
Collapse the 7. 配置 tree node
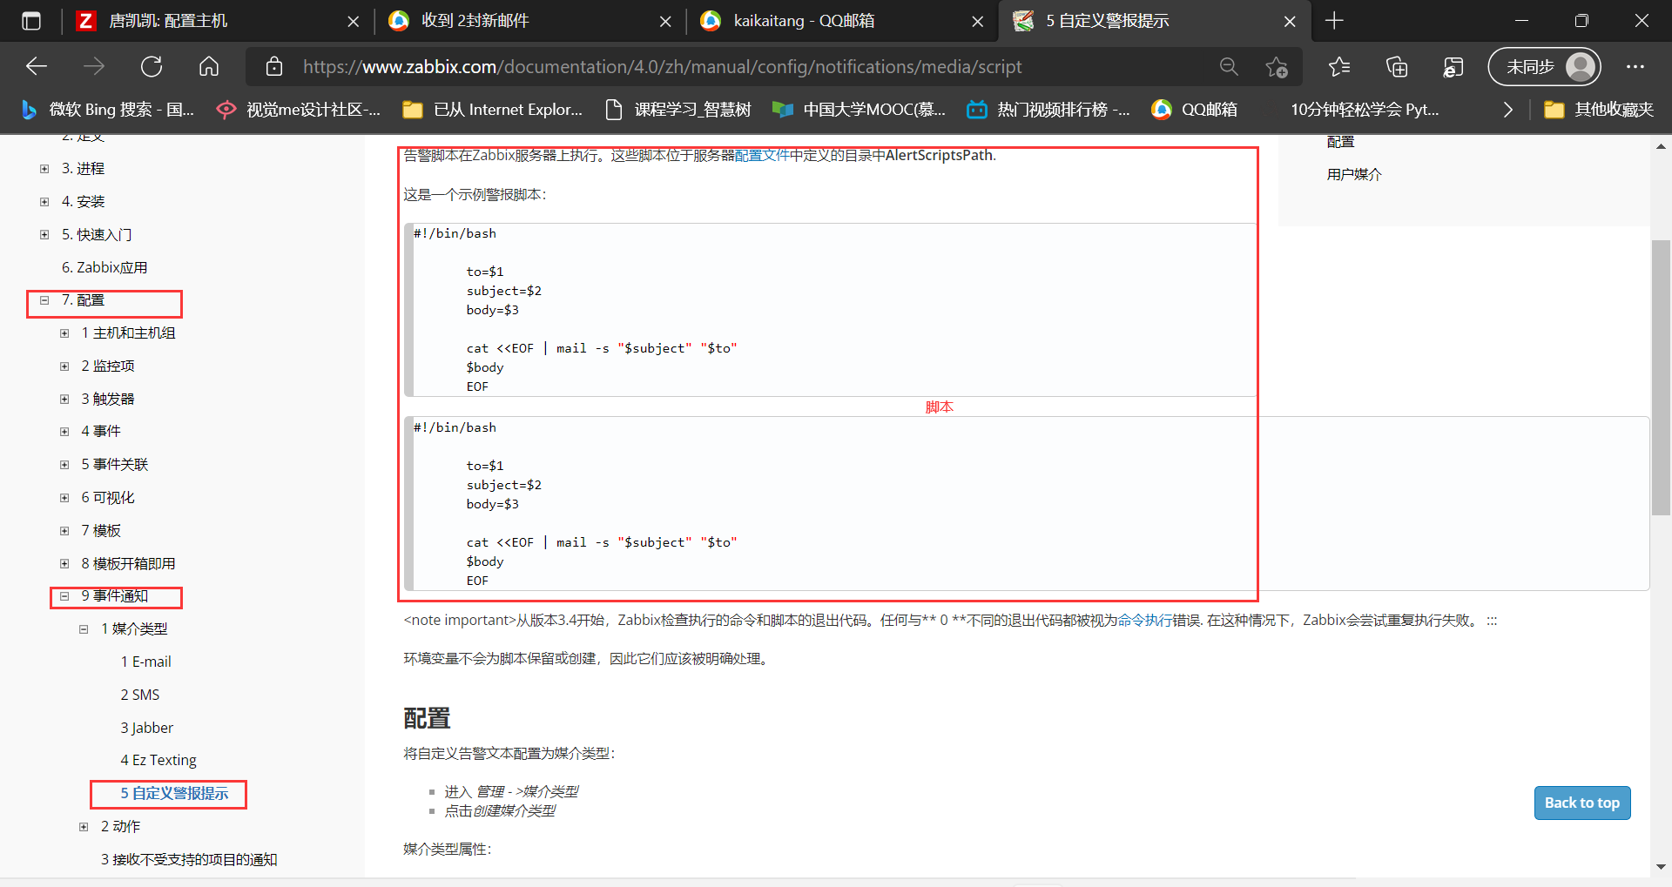pos(44,300)
